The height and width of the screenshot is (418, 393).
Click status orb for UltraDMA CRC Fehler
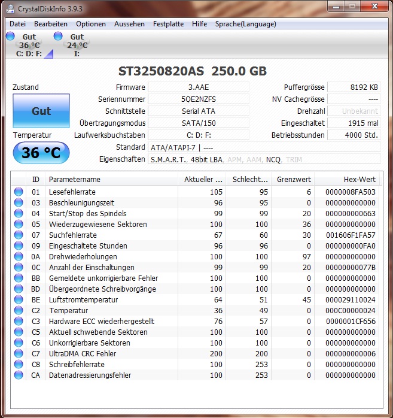(x=19, y=353)
